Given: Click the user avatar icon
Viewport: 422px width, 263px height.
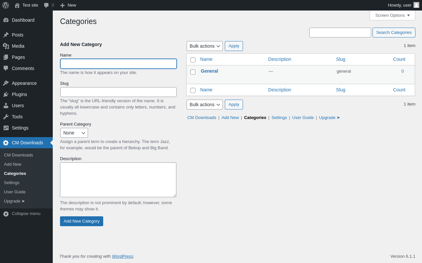Looking at the screenshot, I should click(416, 5).
